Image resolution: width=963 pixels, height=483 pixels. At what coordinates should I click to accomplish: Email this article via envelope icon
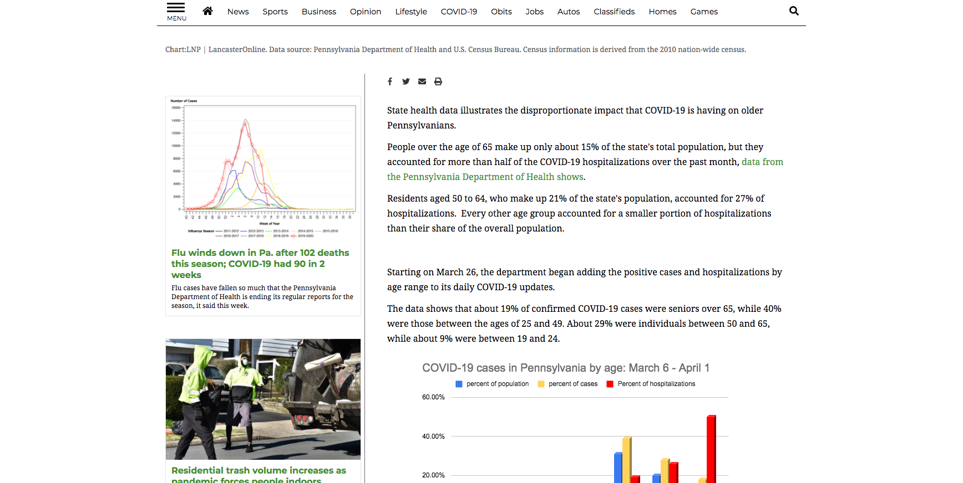[422, 81]
